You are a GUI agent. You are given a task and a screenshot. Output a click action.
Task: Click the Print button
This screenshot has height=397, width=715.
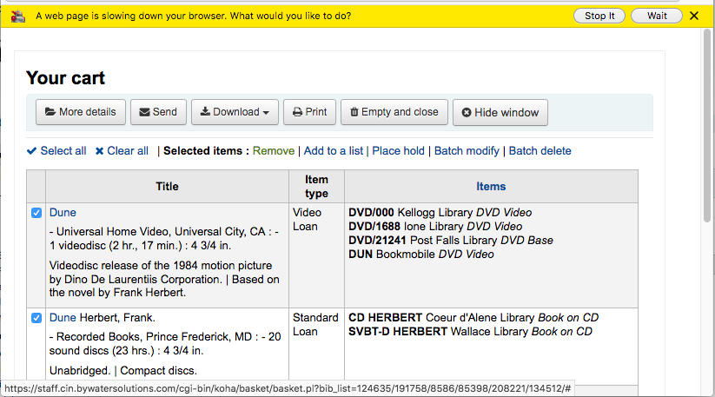point(309,112)
